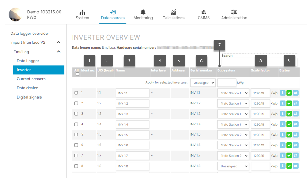This screenshot has height=179, width=307.
Task: Open the CMMS section via the factory icon
Action: (x=203, y=13)
